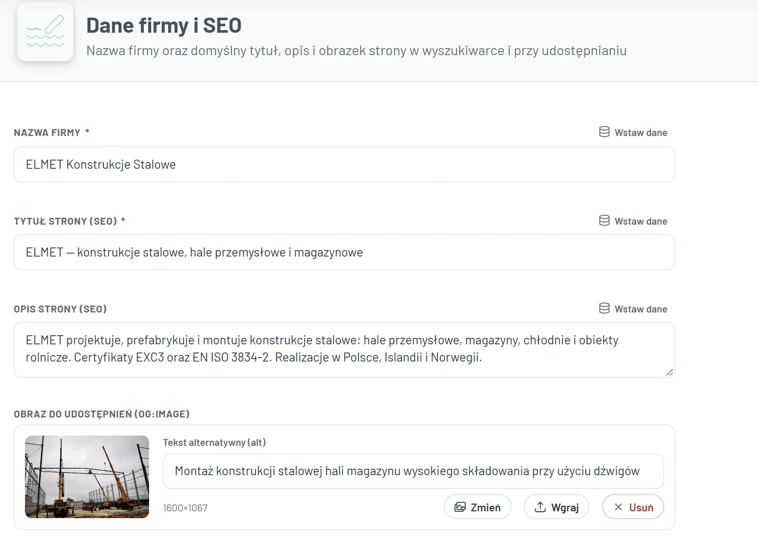Grab the textarea resize handle in Opis strony
This screenshot has width=758, height=538.
(x=669, y=372)
